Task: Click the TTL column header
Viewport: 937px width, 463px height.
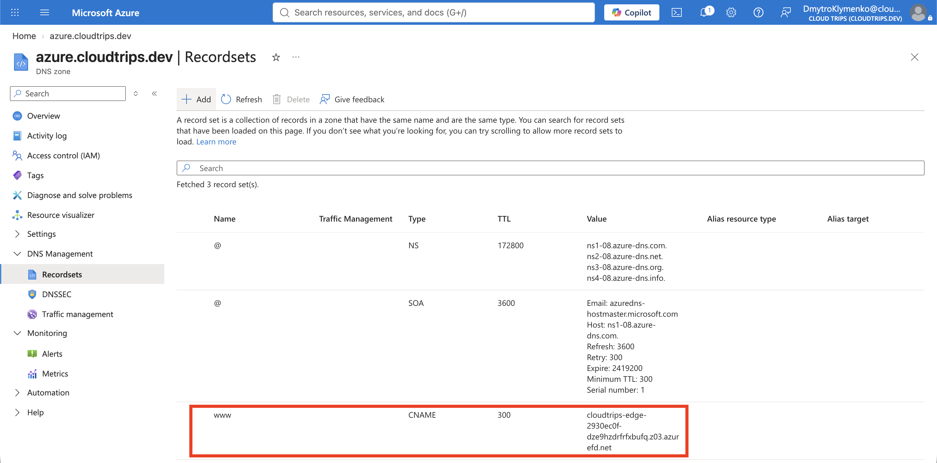Action: coord(504,218)
